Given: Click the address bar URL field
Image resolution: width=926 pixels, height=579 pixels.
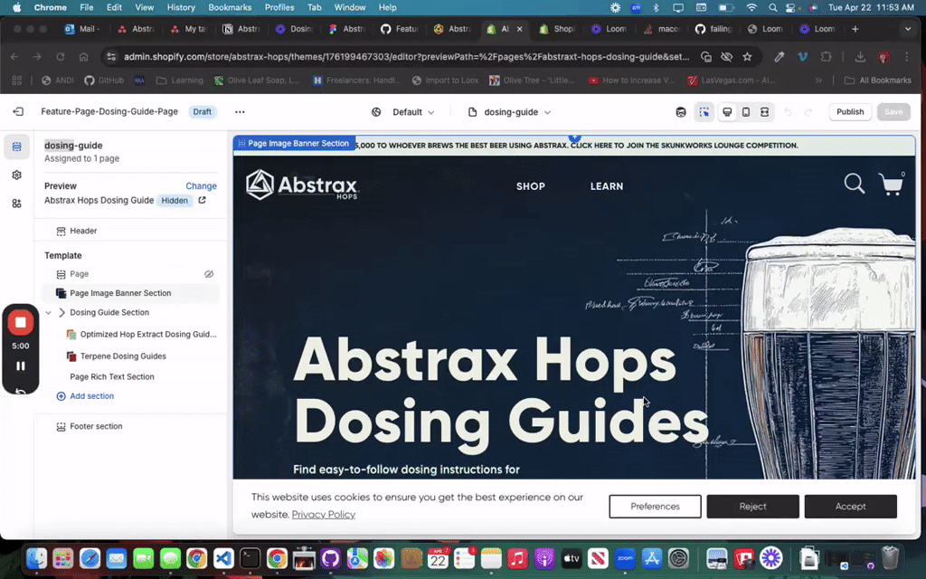Looking at the screenshot, I should tap(406, 57).
